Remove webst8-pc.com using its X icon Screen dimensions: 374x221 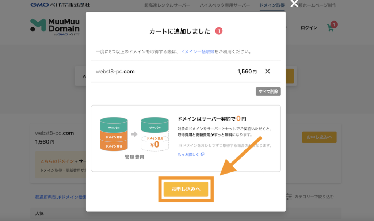coord(268,71)
